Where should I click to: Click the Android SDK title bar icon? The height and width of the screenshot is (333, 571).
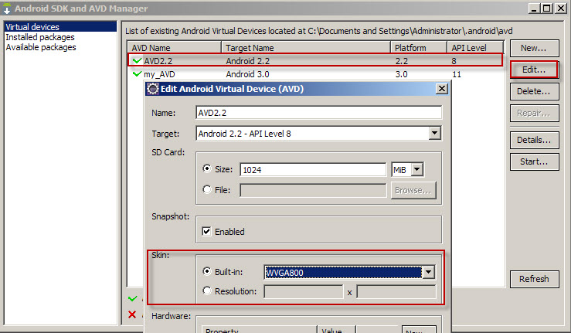pyautogui.click(x=7, y=8)
